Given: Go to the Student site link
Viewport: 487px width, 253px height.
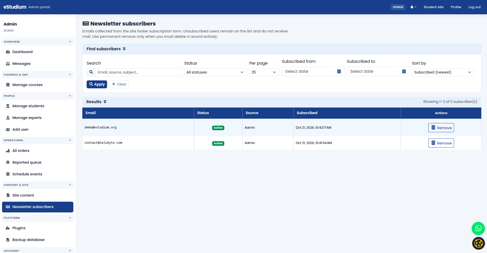Looking at the screenshot, I should click(433, 7).
